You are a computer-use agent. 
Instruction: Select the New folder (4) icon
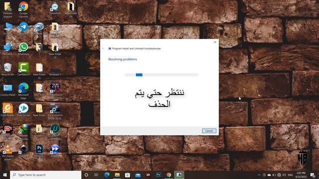point(71,9)
